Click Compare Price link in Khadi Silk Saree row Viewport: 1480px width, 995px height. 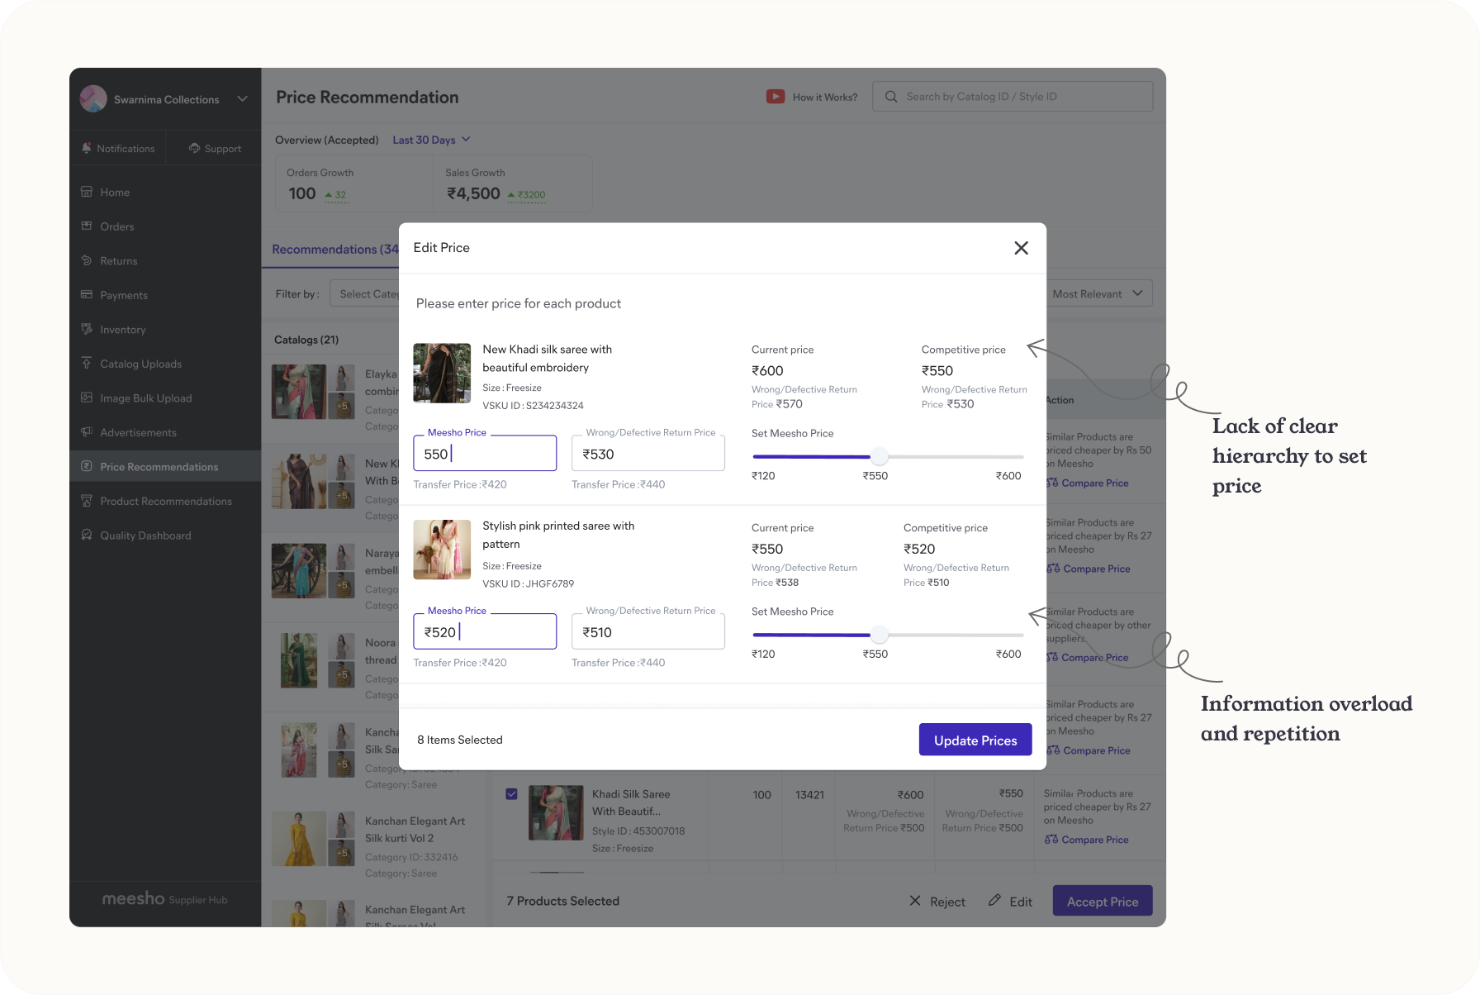[x=1086, y=840]
